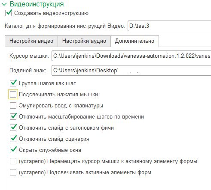Check (устарело) Подсвечивать активные элементы форм
211x190 pixels.
pyautogui.click(x=13, y=172)
